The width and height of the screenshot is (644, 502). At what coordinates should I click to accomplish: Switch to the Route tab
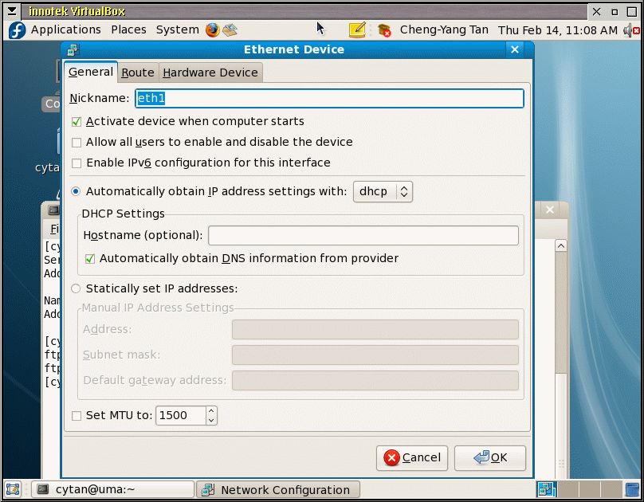tap(138, 73)
